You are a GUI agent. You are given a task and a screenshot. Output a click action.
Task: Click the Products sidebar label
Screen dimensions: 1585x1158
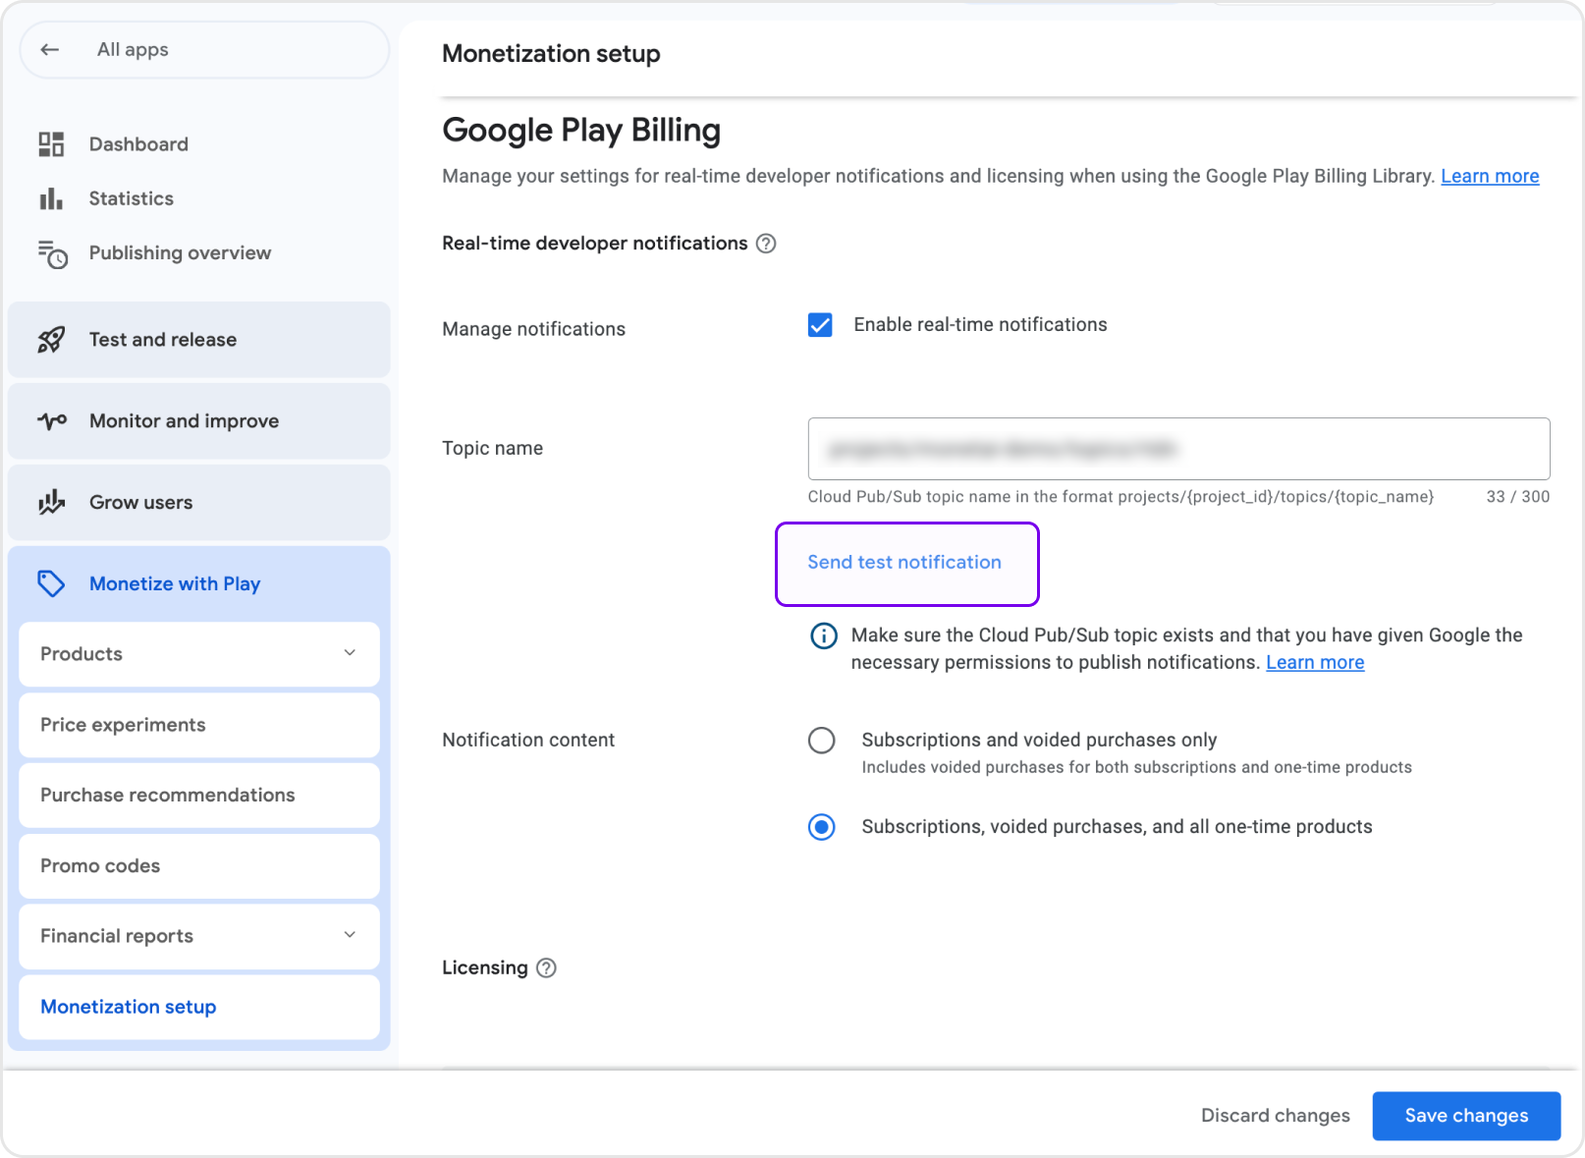tap(82, 654)
